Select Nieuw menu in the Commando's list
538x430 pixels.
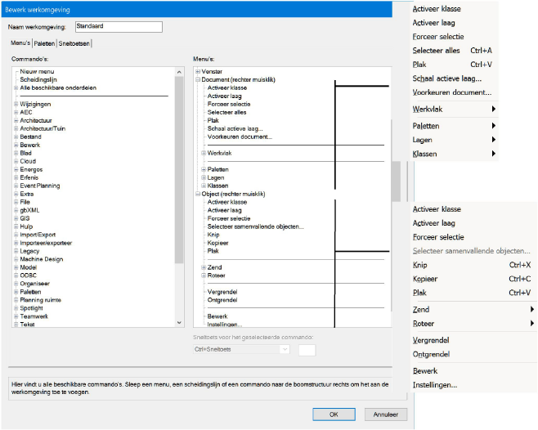click(35, 71)
